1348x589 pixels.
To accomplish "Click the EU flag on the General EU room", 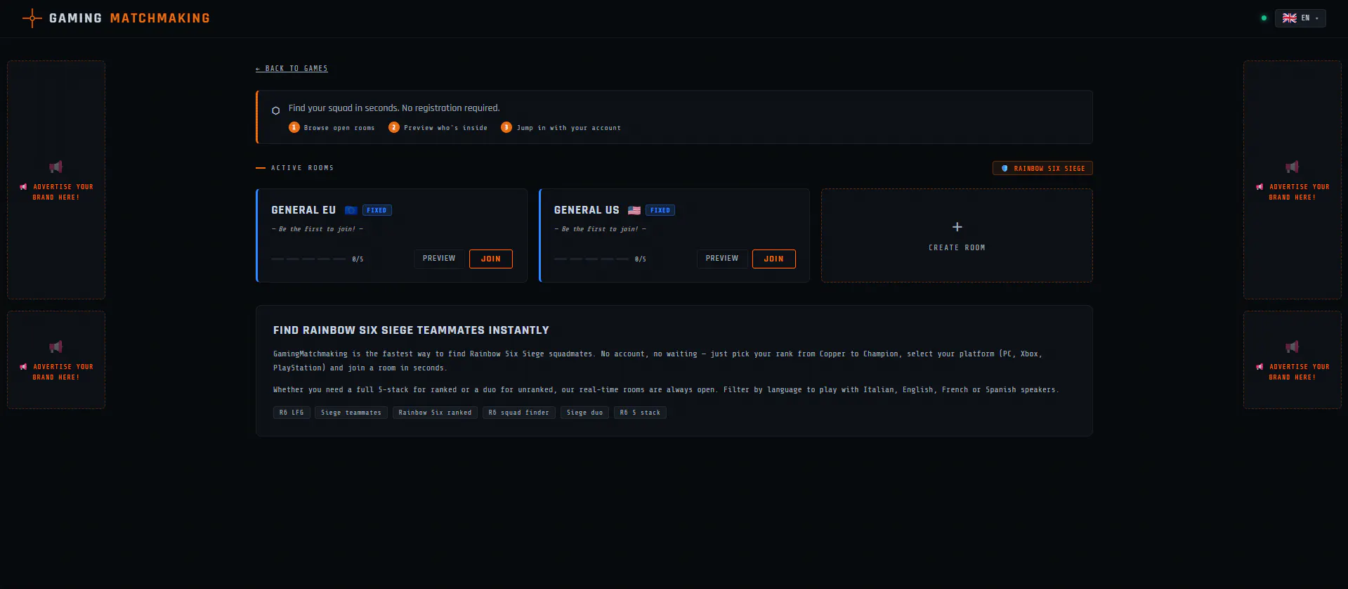I will tap(351, 210).
